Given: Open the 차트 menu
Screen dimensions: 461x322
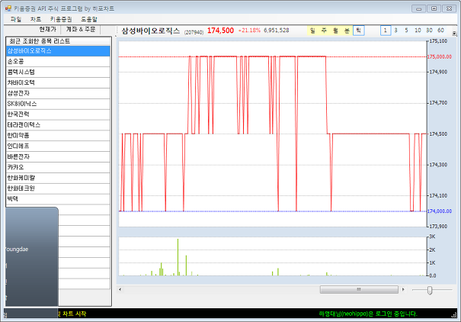Looking at the screenshot, I should 36,19.
